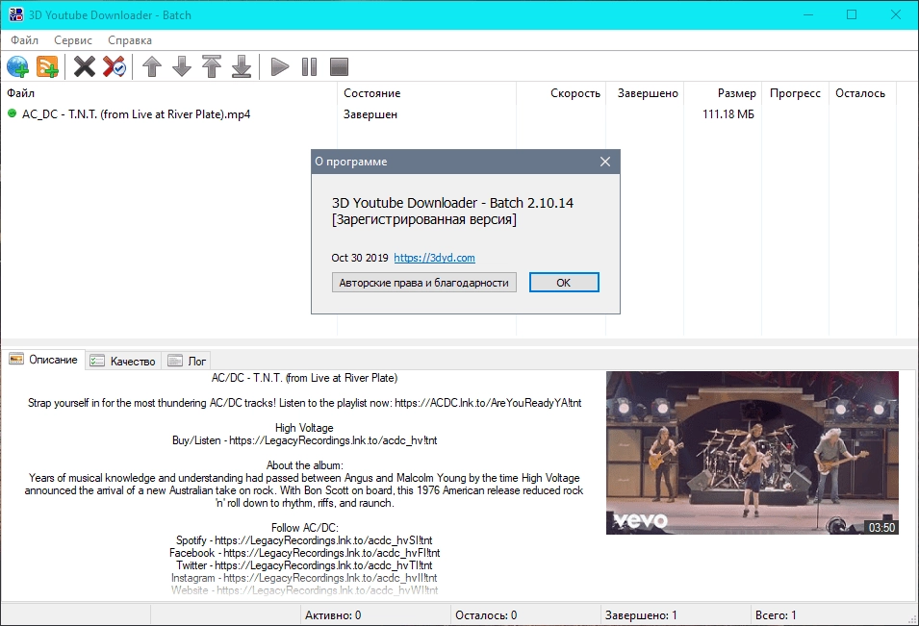
Task: Click the 3D Youtube Downloader app icon in title bar
Action: [15, 14]
